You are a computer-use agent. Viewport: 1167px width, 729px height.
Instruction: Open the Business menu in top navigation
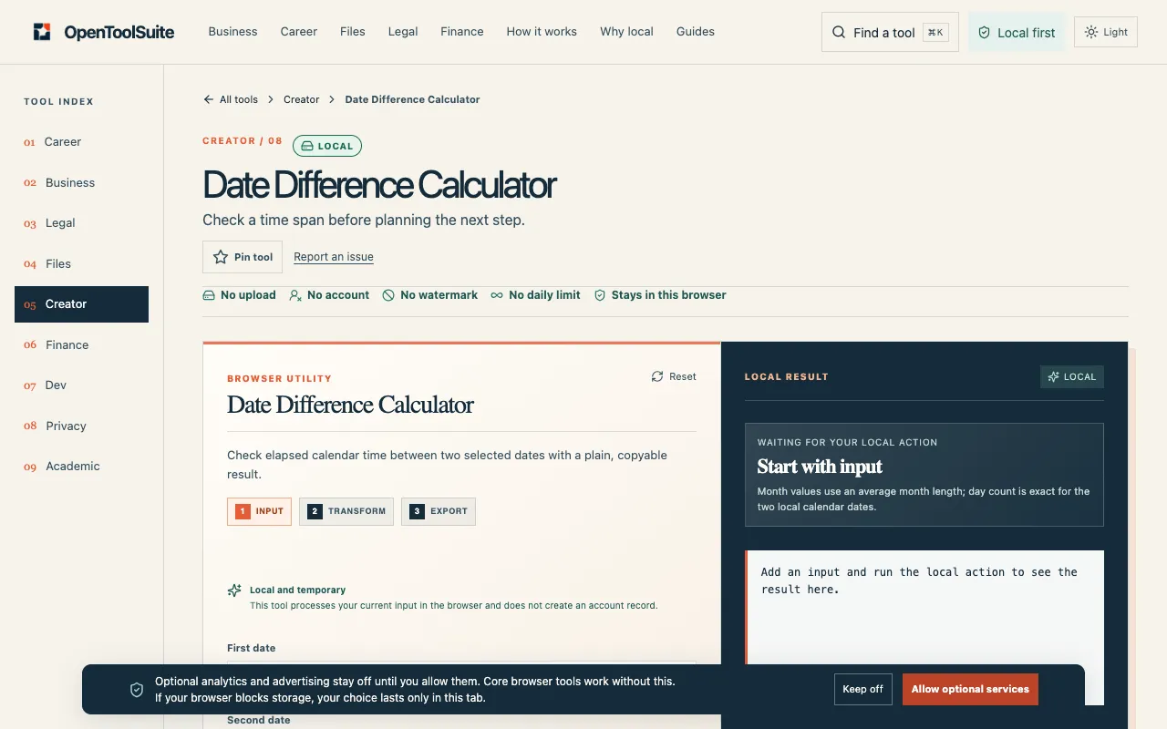point(232,32)
